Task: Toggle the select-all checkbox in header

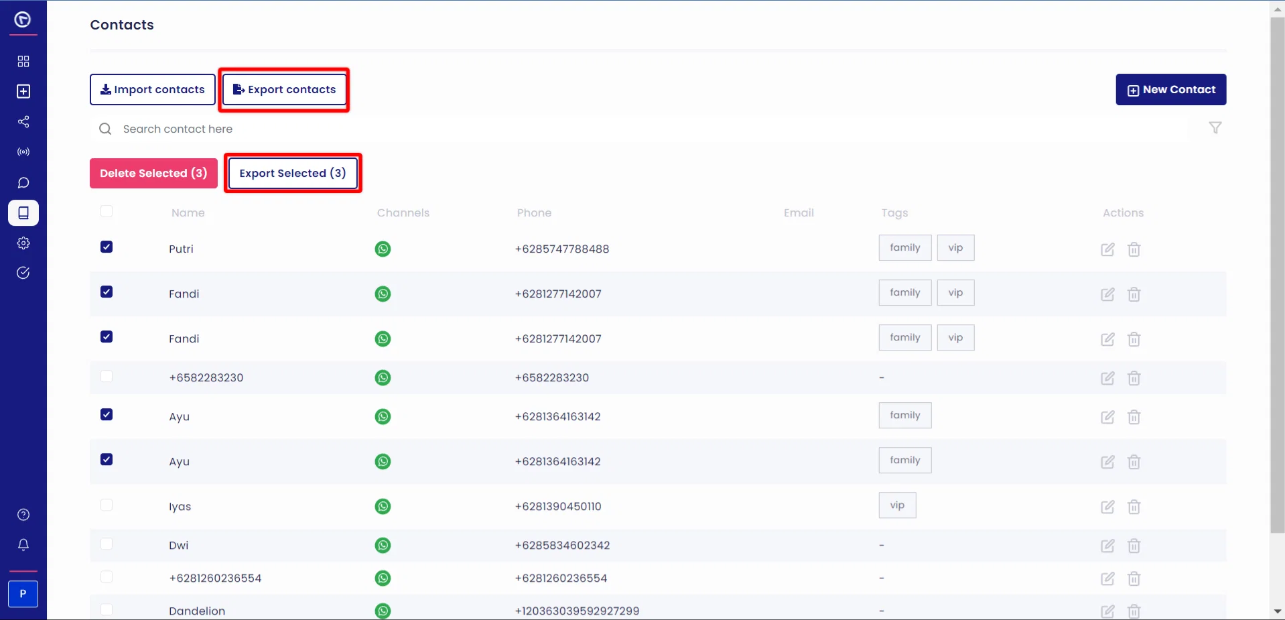Action: tap(107, 211)
